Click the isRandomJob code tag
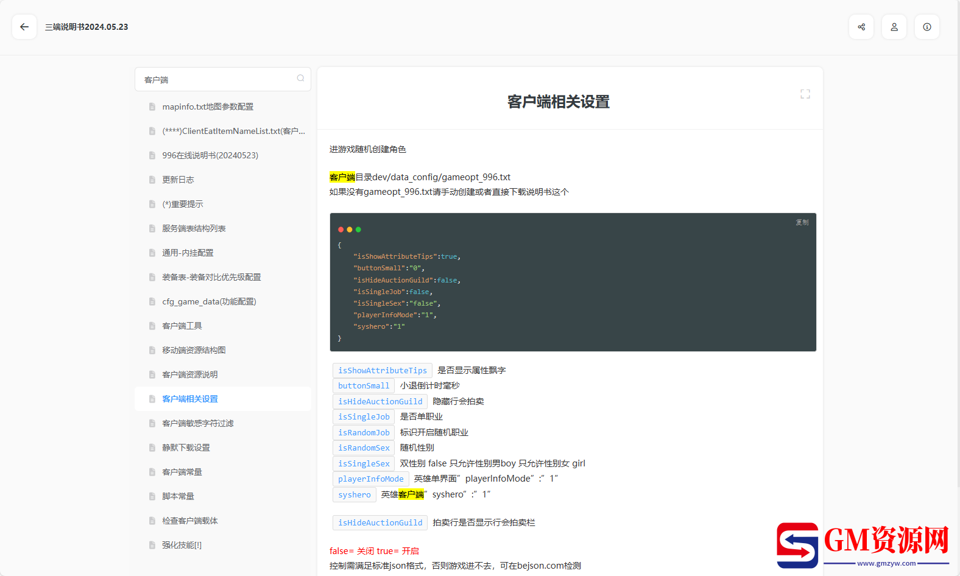960x576 pixels. click(x=364, y=432)
